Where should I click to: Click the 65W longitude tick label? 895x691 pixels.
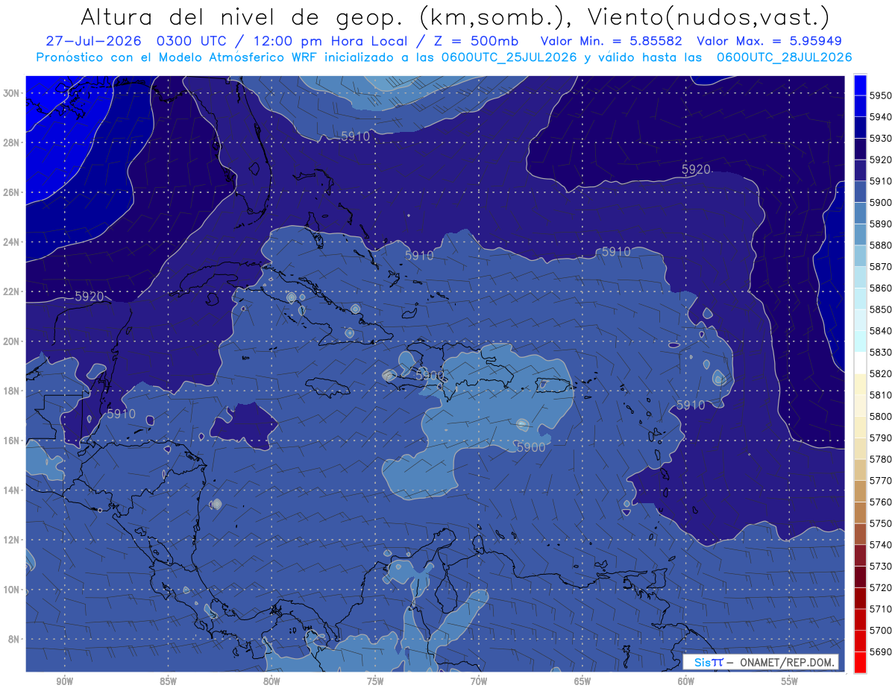coord(582,681)
